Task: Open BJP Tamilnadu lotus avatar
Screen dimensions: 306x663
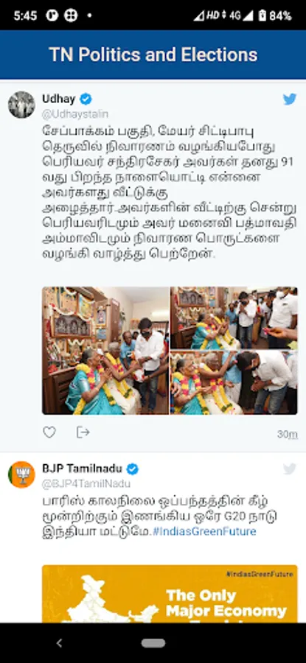Action: (21, 474)
